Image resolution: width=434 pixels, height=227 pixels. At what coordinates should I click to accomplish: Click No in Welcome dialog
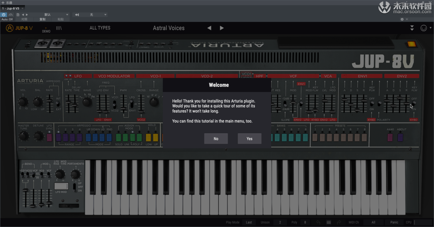point(216,139)
